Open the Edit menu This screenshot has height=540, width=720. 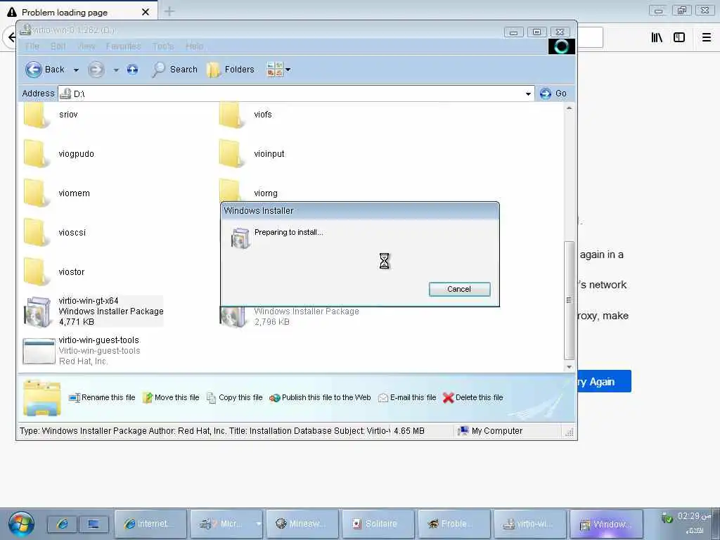pos(58,46)
